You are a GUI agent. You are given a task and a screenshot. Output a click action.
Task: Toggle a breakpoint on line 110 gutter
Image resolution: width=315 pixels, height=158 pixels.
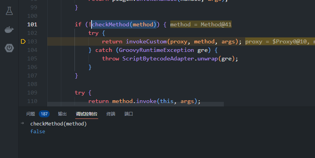point(23,101)
